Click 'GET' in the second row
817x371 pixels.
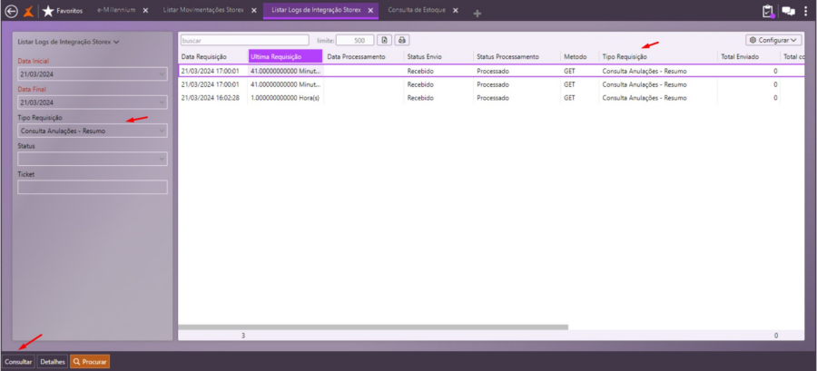[569, 84]
